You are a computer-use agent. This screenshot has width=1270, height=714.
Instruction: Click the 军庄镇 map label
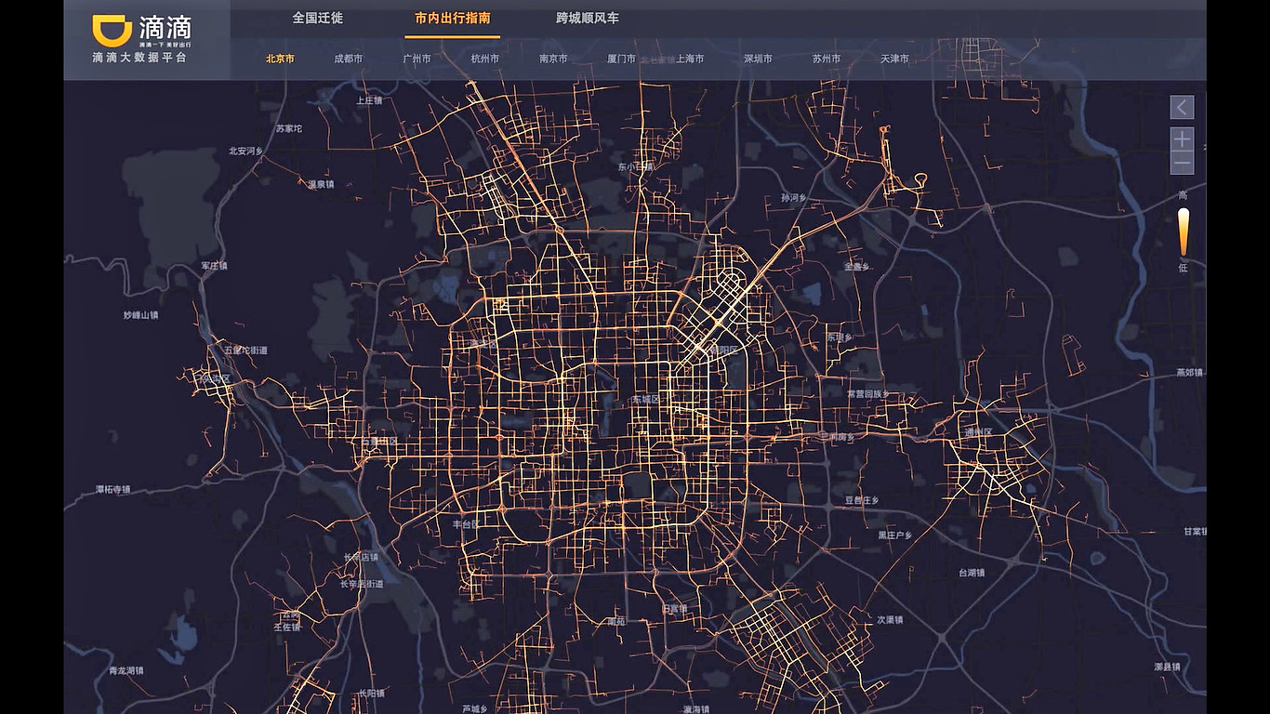coord(214,266)
